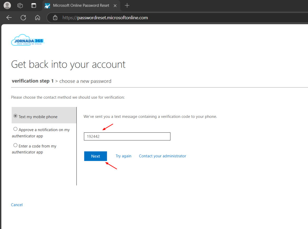Click the site permissions lock icon
This screenshot has width=308, height=229.
click(55, 17)
